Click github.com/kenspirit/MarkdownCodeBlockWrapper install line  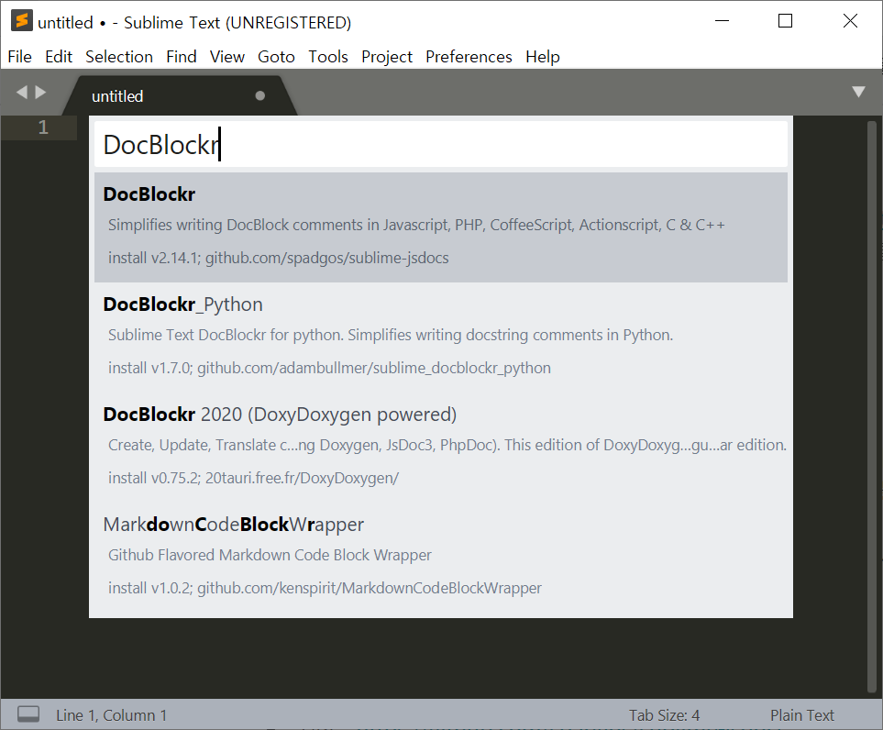[325, 588]
